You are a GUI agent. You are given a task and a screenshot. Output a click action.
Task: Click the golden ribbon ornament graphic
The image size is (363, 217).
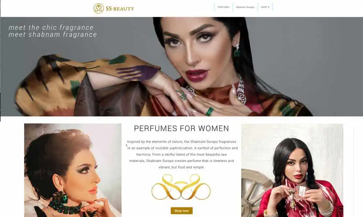[181, 187]
